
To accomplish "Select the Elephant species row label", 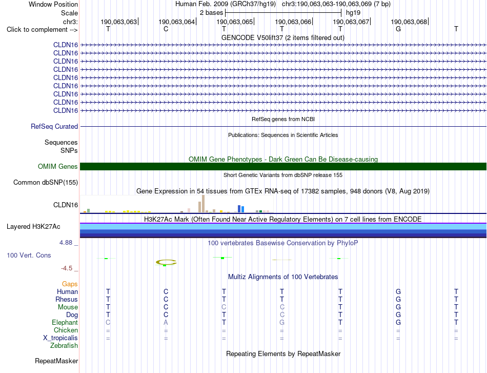I will click(x=65, y=322).
